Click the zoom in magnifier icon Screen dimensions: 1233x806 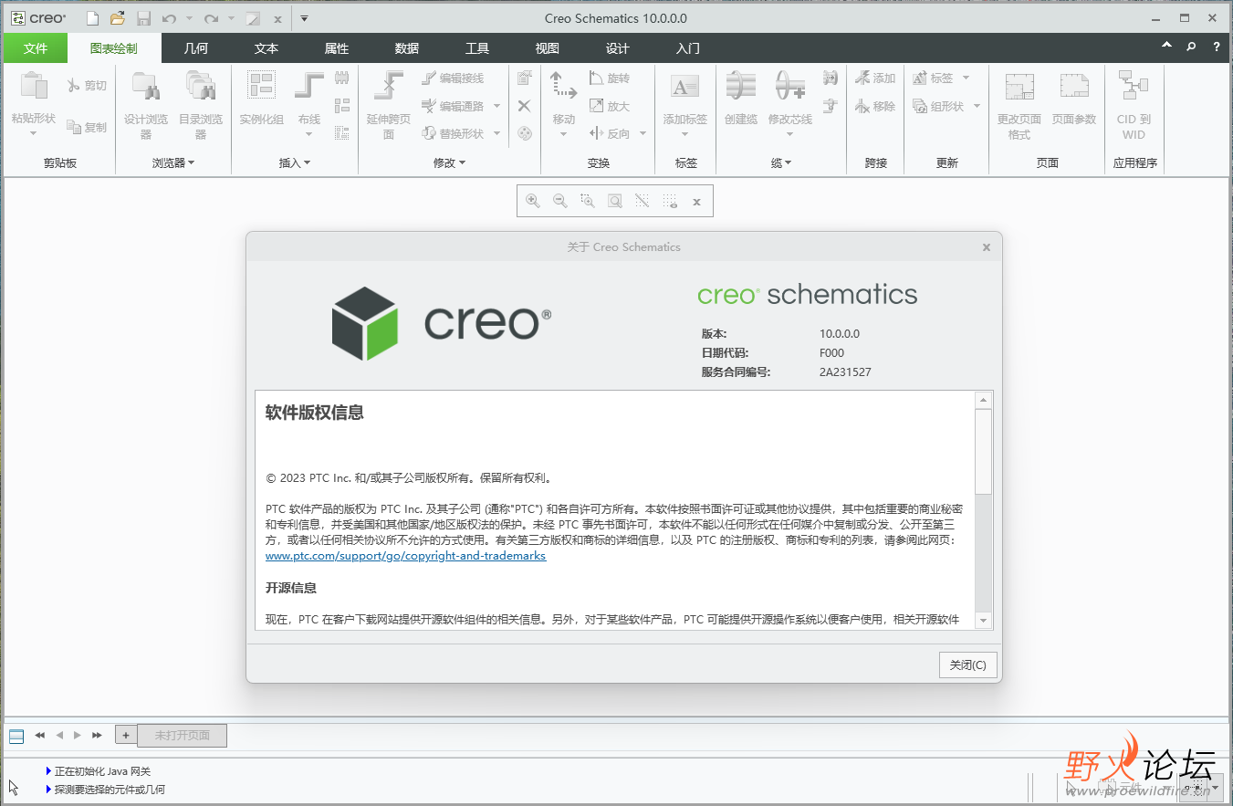(533, 201)
